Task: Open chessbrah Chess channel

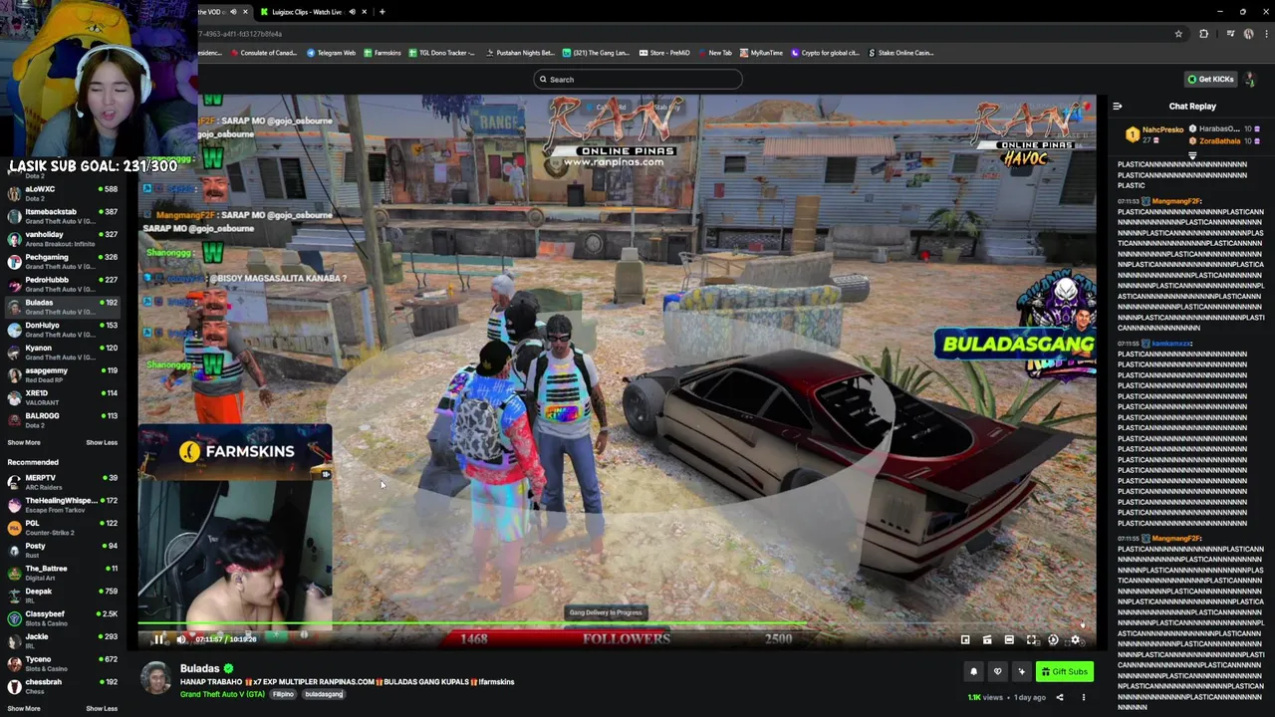Action: tap(62, 686)
